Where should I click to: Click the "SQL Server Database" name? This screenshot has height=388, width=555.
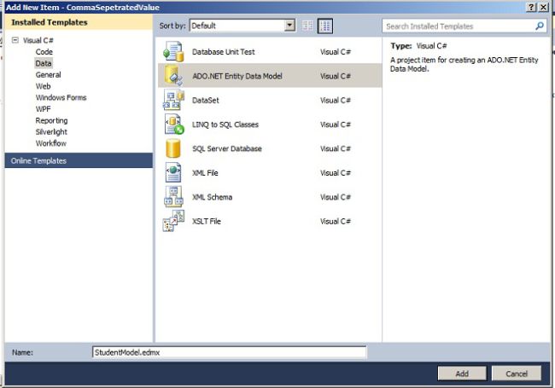[x=227, y=148]
